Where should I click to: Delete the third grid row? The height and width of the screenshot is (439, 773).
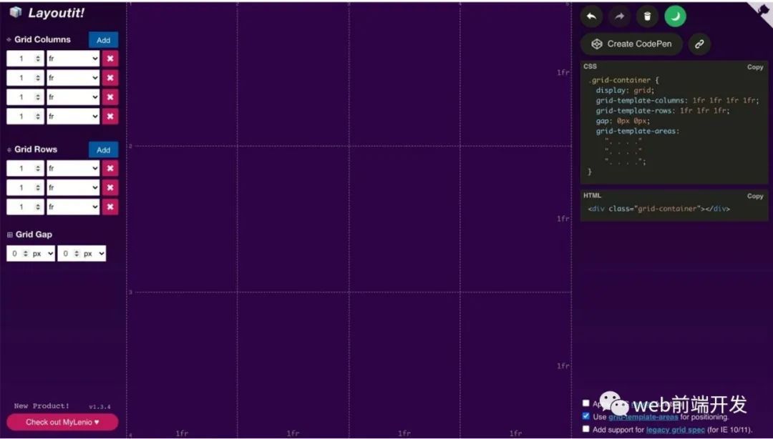tap(110, 207)
